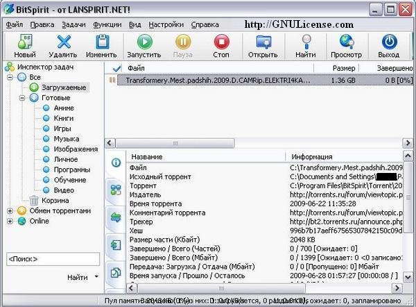Open the Справка menu

(205, 24)
